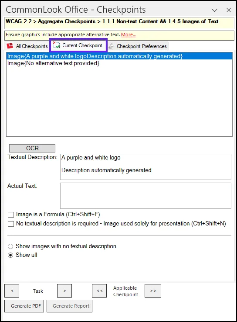Check the Image is a Formula checkbox
Image resolution: width=237 pixels, height=322 pixels.
(x=11, y=215)
